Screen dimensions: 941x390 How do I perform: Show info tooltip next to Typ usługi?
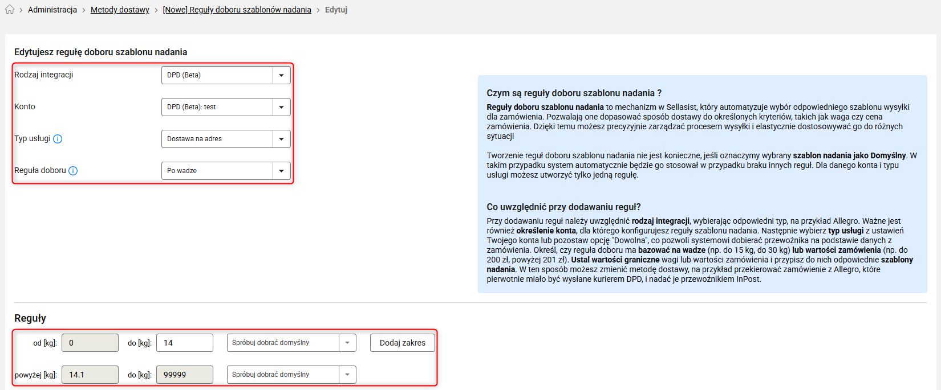(58, 139)
